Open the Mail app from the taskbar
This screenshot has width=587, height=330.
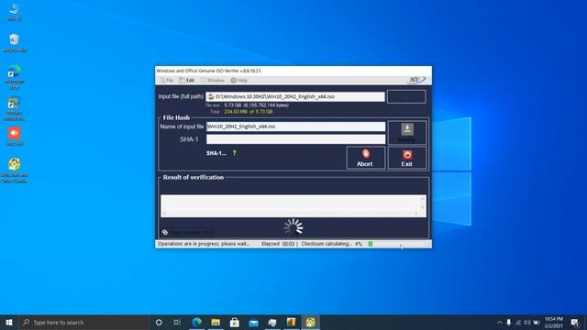[x=253, y=322]
